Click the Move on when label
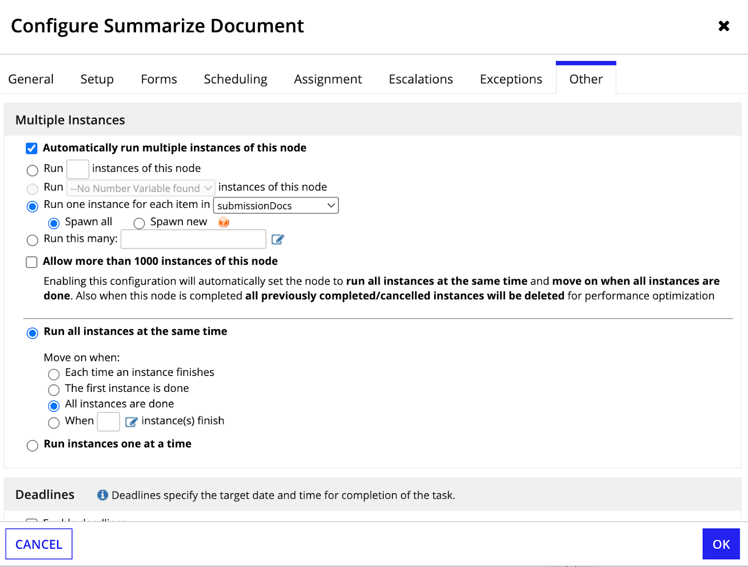Viewport: 748px width, 567px height. [x=82, y=357]
